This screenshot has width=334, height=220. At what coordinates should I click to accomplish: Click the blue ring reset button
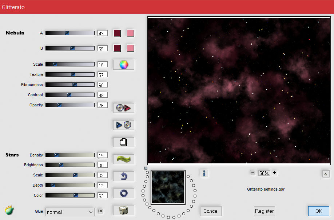point(124,193)
